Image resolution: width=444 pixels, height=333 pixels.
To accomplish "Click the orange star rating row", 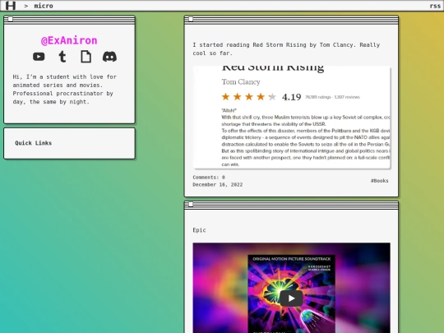I will pyautogui.click(x=248, y=97).
